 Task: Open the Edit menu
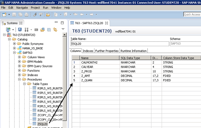tap(11, 8)
